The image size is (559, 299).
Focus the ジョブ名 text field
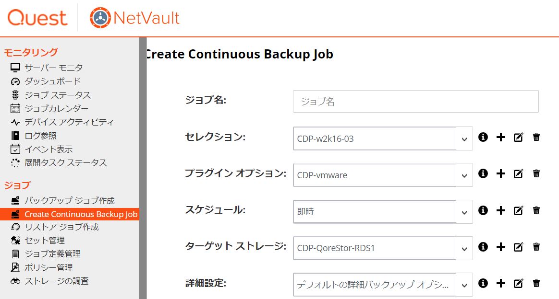[415, 102]
